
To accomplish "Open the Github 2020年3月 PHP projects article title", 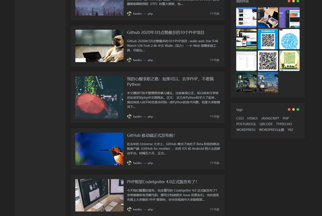I will point(165,33).
